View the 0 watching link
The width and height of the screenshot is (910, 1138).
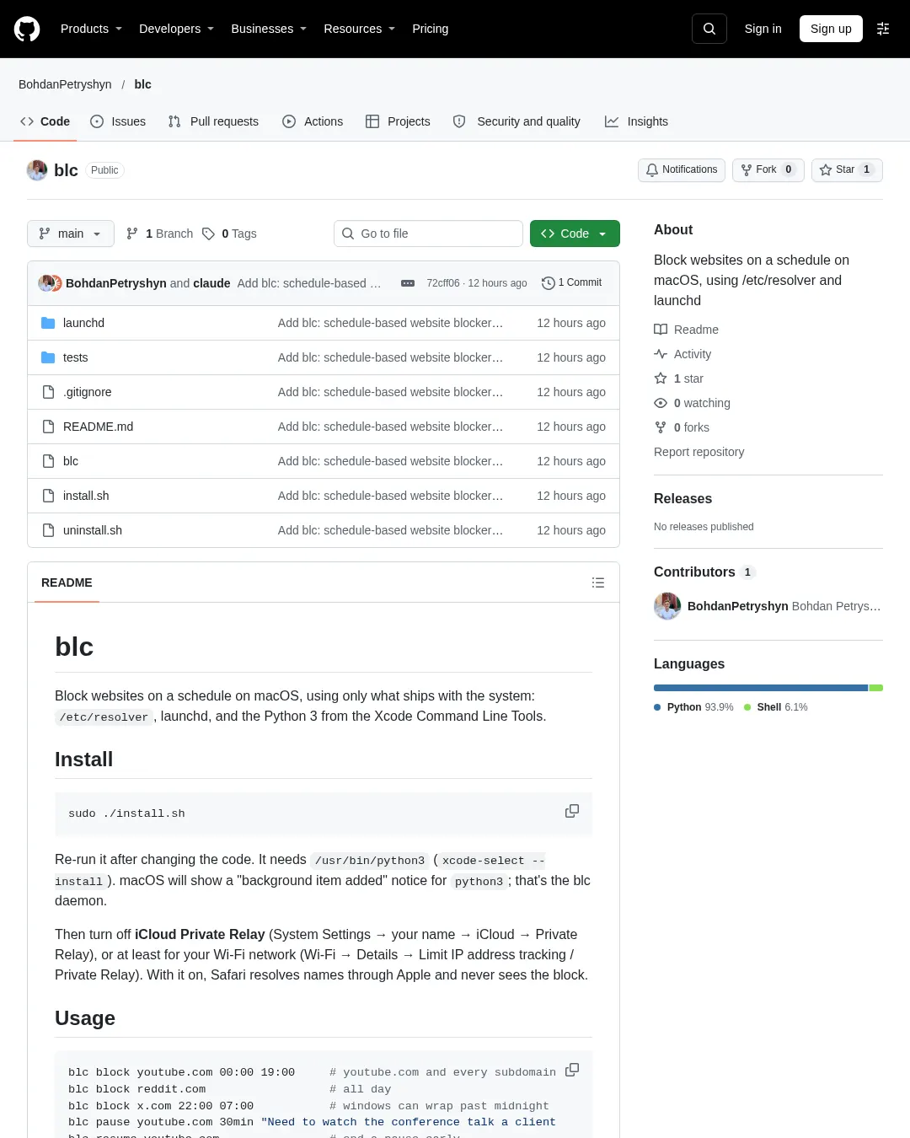point(693,403)
